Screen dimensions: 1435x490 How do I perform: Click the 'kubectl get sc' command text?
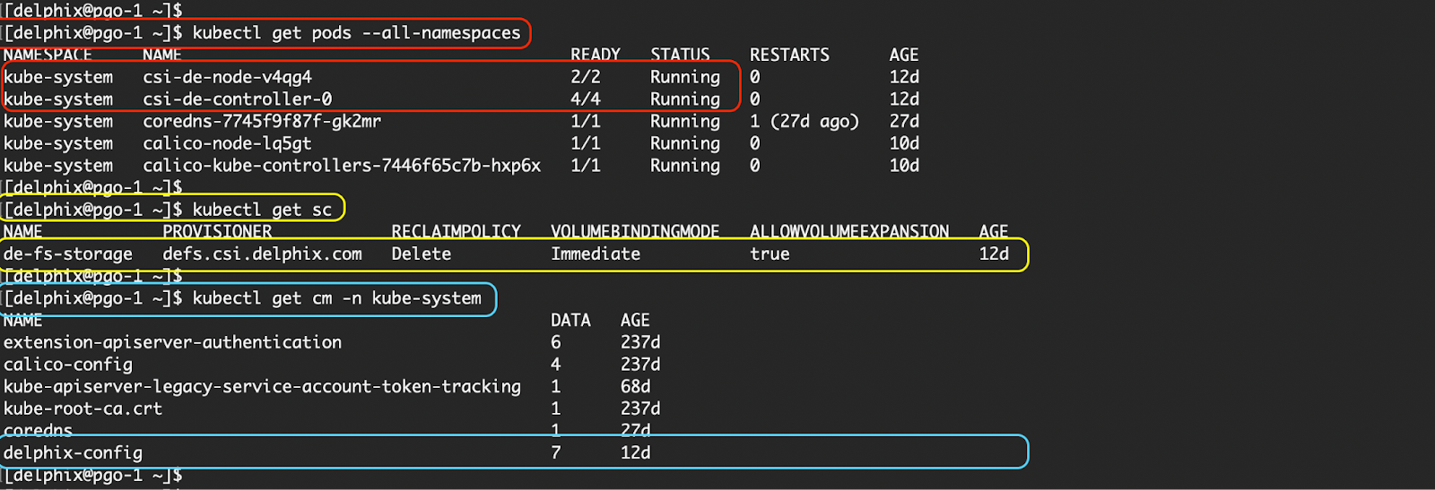click(262, 210)
